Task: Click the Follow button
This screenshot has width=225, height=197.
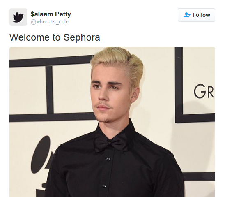Action: tap(196, 15)
